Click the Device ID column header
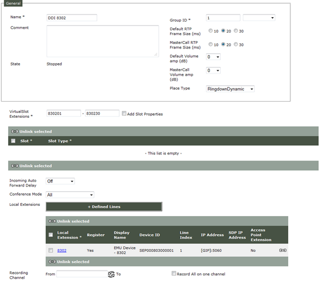Image resolution: width=320 pixels, height=281 pixels. (149, 235)
